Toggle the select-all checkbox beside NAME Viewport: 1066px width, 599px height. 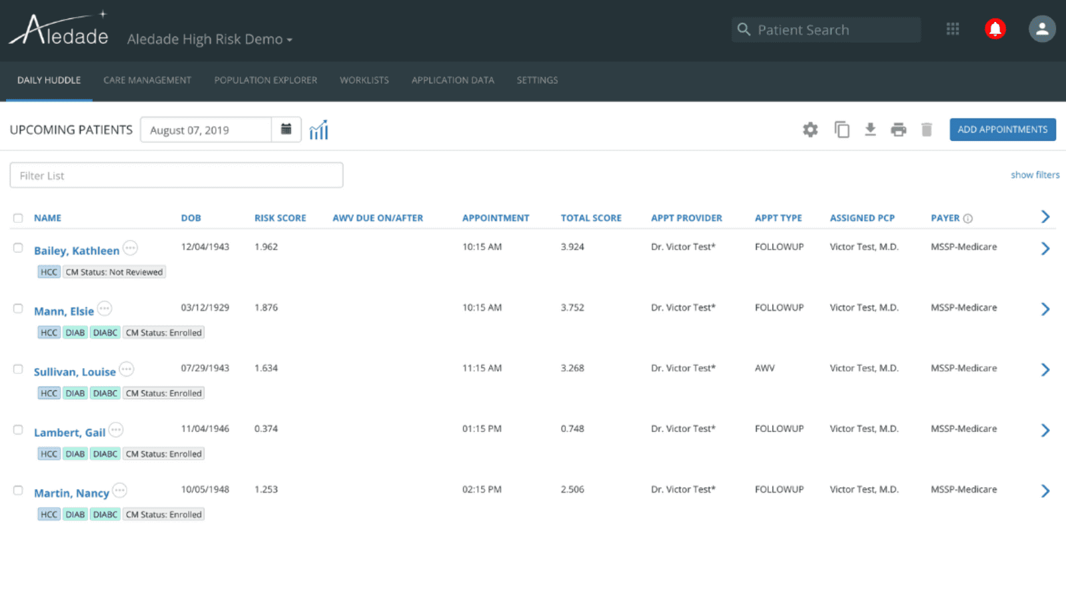[18, 218]
